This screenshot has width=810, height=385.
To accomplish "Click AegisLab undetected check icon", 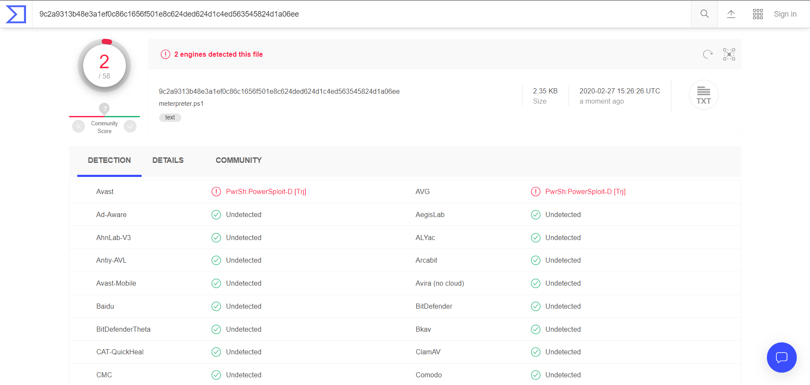I will (535, 214).
